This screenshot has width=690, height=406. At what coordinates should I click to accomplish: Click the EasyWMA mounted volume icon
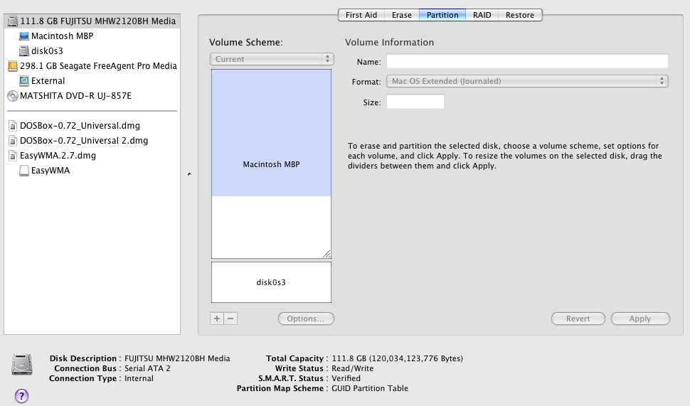[x=24, y=171]
